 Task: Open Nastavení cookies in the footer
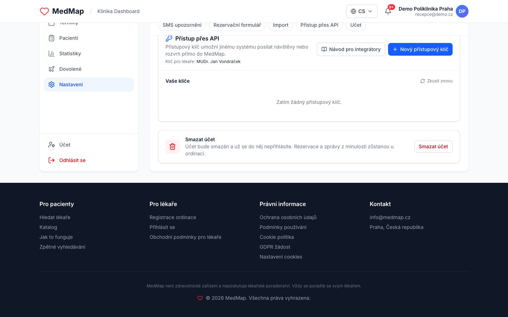pyautogui.click(x=281, y=257)
